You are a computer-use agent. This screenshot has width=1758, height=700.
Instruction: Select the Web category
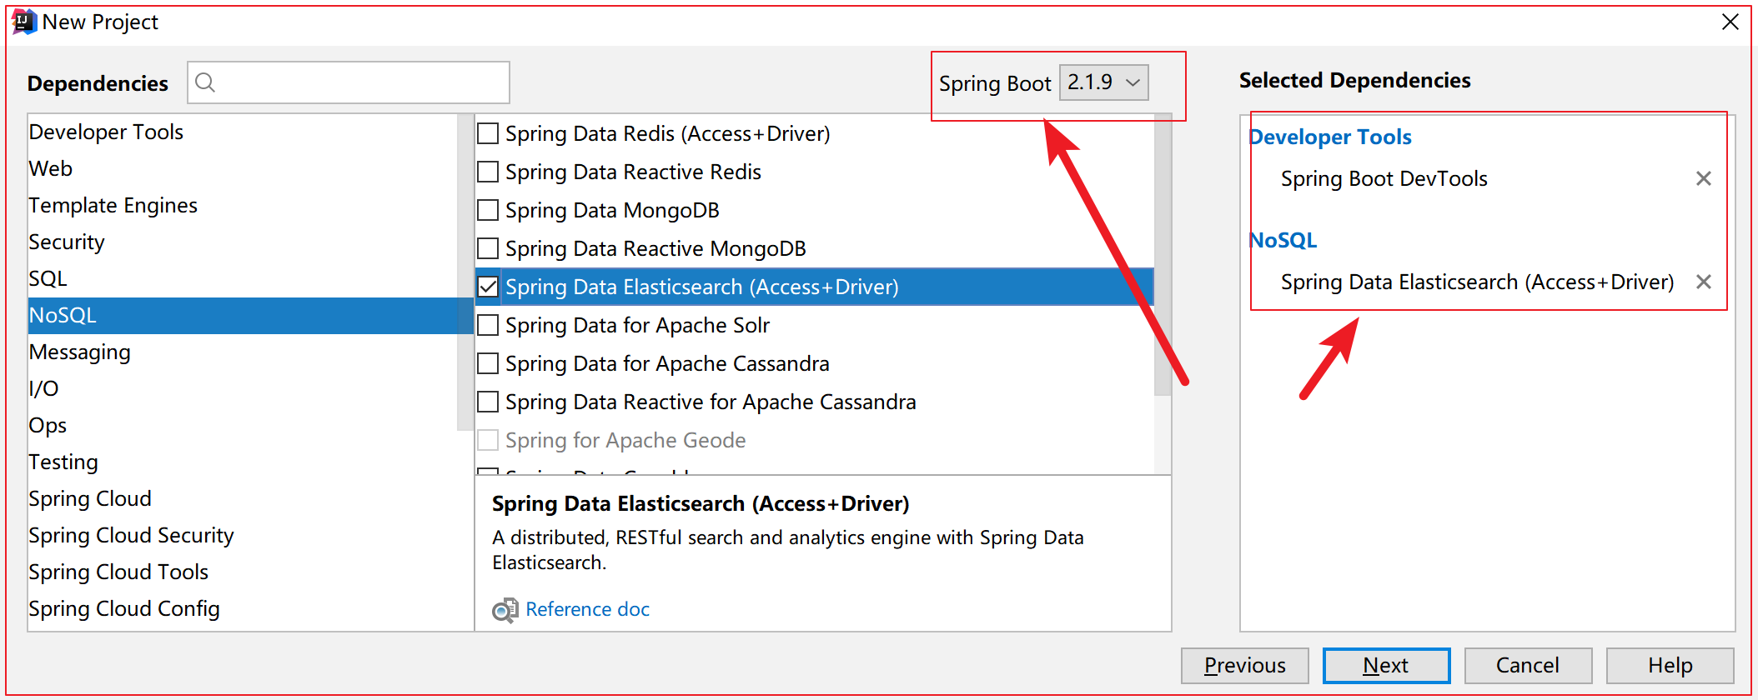coord(243,168)
